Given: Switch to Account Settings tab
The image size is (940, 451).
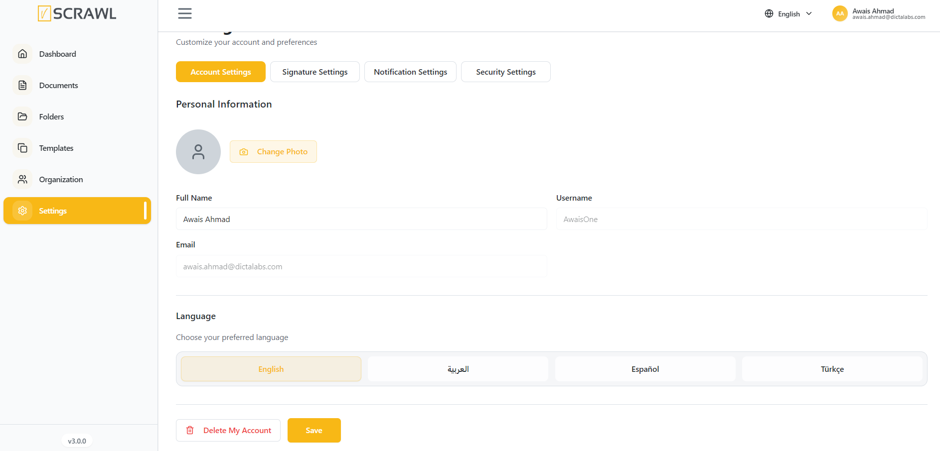Looking at the screenshot, I should (x=221, y=72).
